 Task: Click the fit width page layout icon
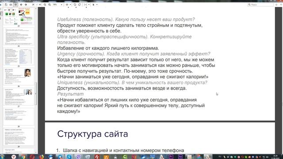pos(86,5)
